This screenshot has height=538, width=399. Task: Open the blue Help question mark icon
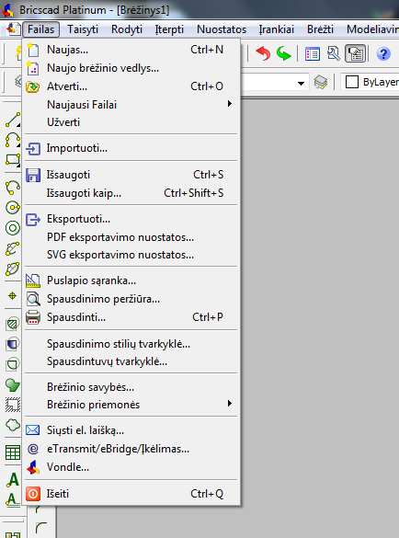point(383,54)
